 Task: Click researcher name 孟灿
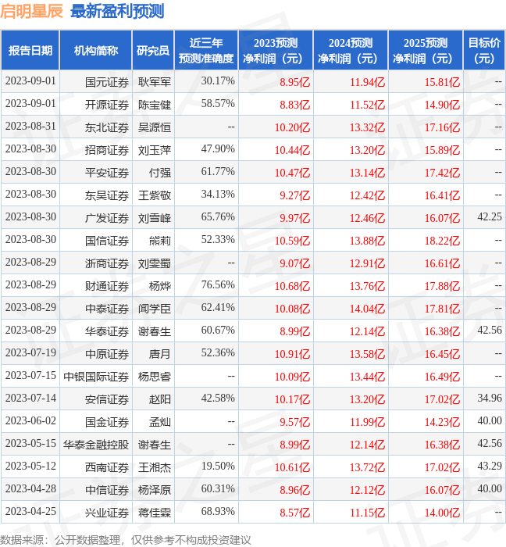160,422
